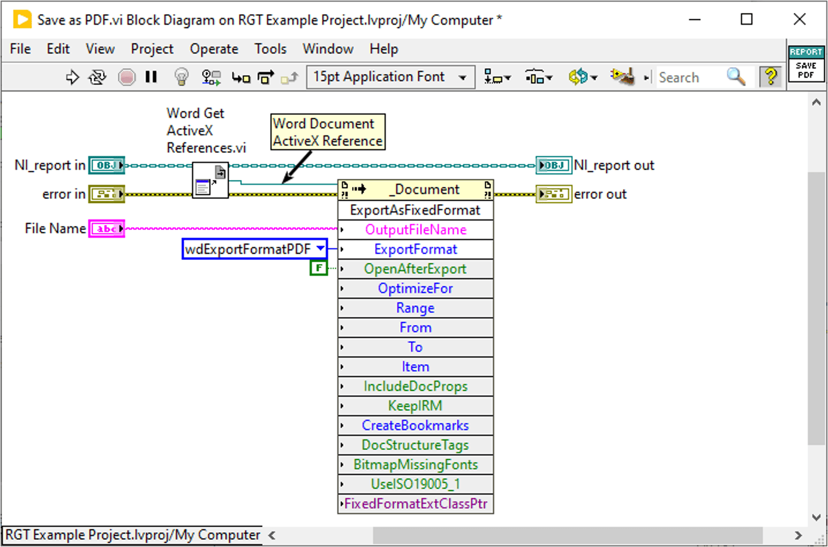Open the Tools menu

270,49
